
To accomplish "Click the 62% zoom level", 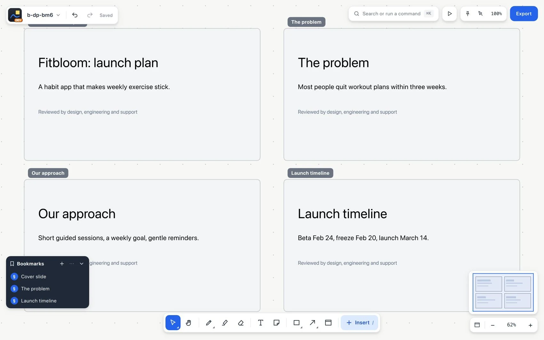I will [511, 325].
